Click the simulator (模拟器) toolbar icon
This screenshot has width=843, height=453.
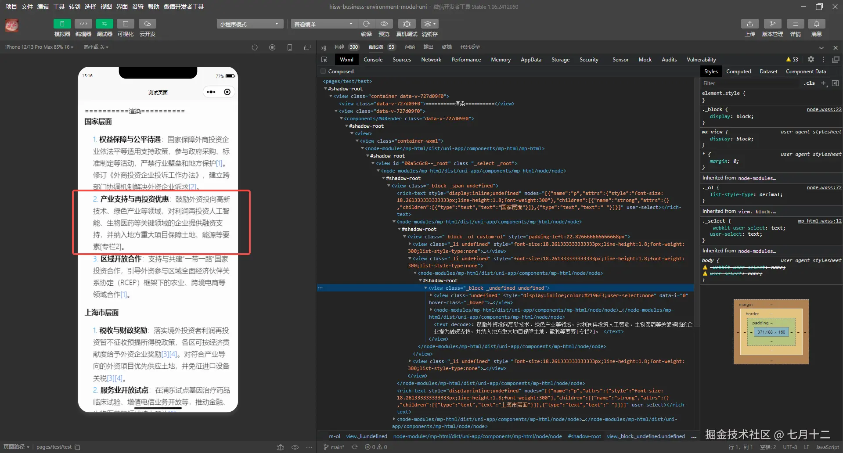pyautogui.click(x=62, y=24)
